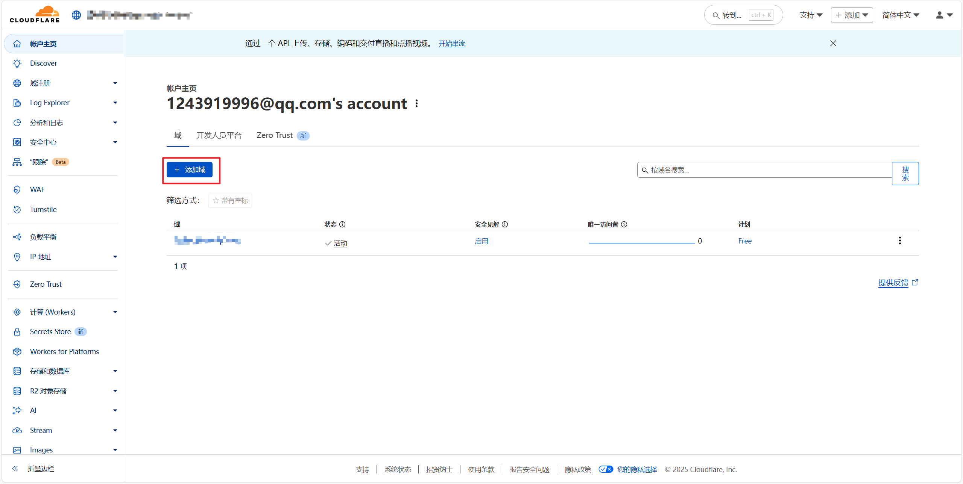Image resolution: width=963 pixels, height=484 pixels.
Task: Click the 计算 (Workers) diamond icon
Action: click(x=17, y=312)
